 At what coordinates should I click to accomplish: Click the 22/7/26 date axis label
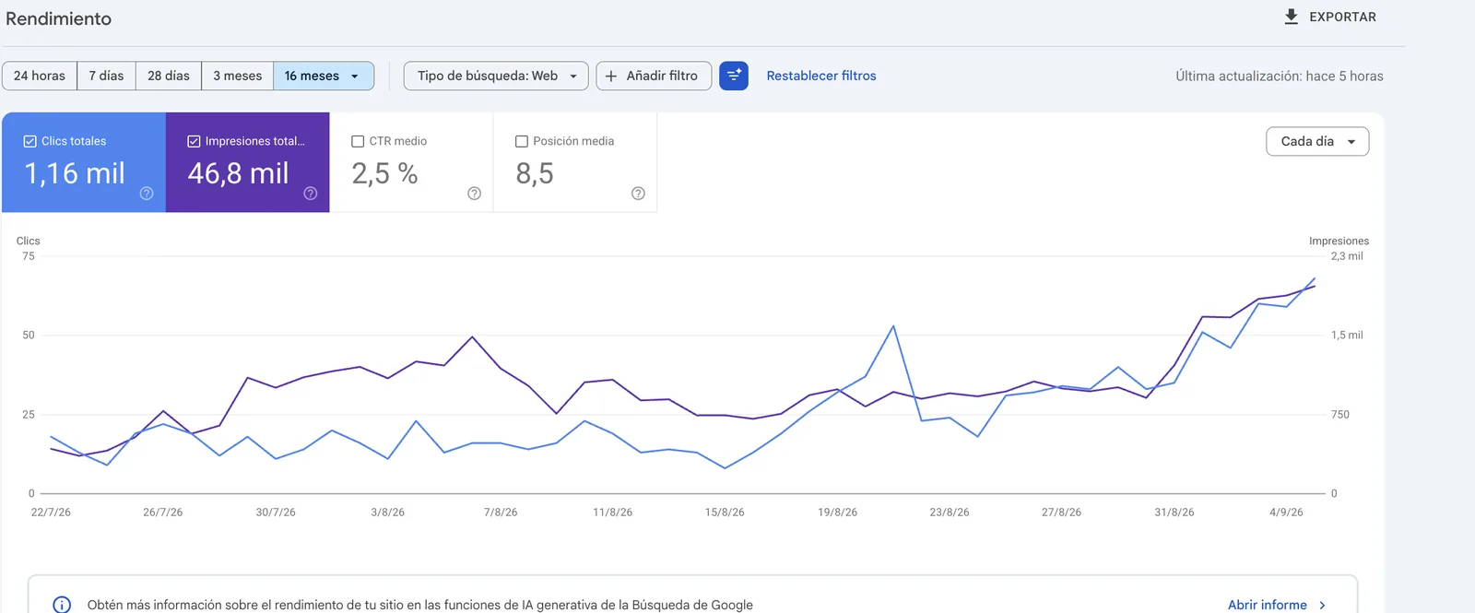tap(51, 513)
